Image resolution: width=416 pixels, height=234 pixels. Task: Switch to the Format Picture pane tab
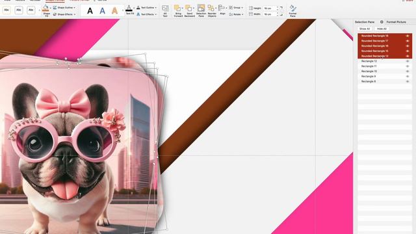click(x=396, y=22)
